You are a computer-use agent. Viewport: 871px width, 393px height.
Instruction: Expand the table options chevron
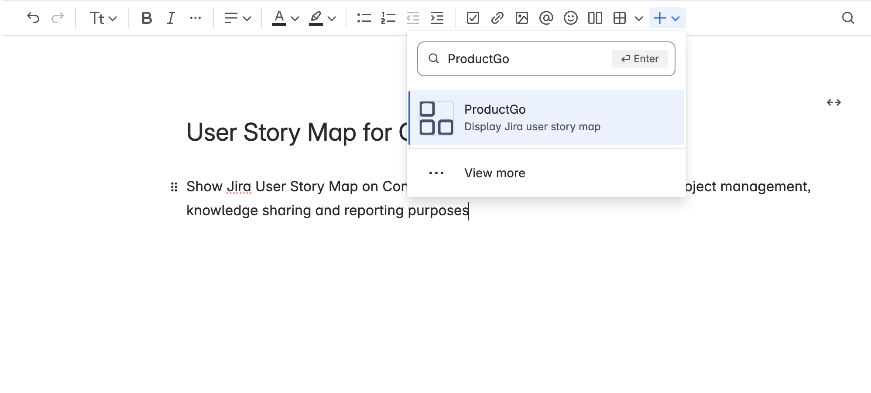point(638,18)
